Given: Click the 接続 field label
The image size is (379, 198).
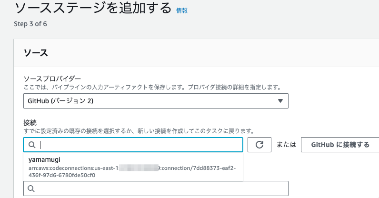Looking at the screenshot, I should [30, 123].
